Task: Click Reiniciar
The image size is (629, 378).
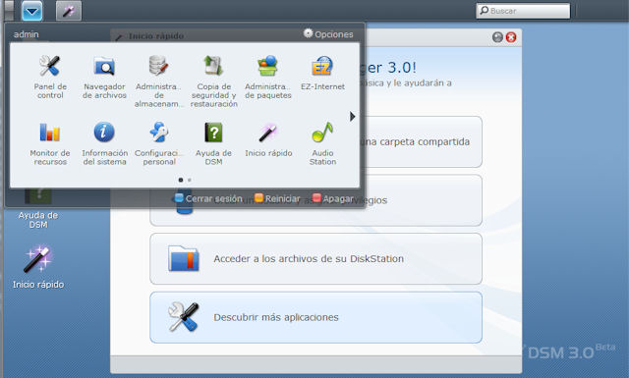Action: [277, 198]
